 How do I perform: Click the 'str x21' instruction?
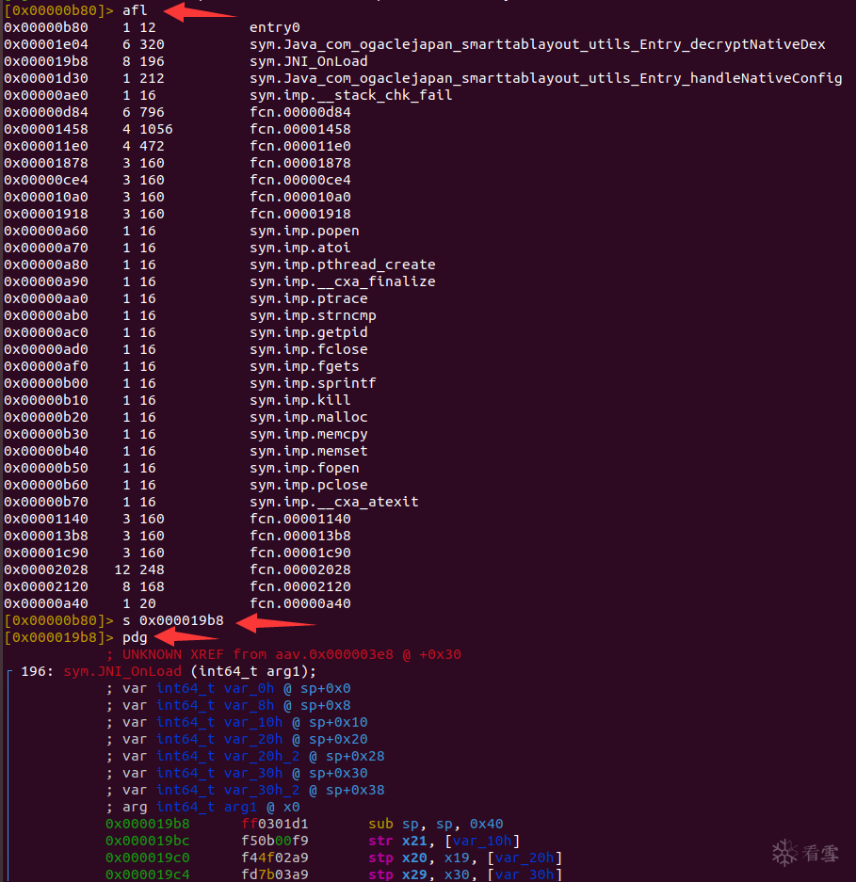[444, 841]
